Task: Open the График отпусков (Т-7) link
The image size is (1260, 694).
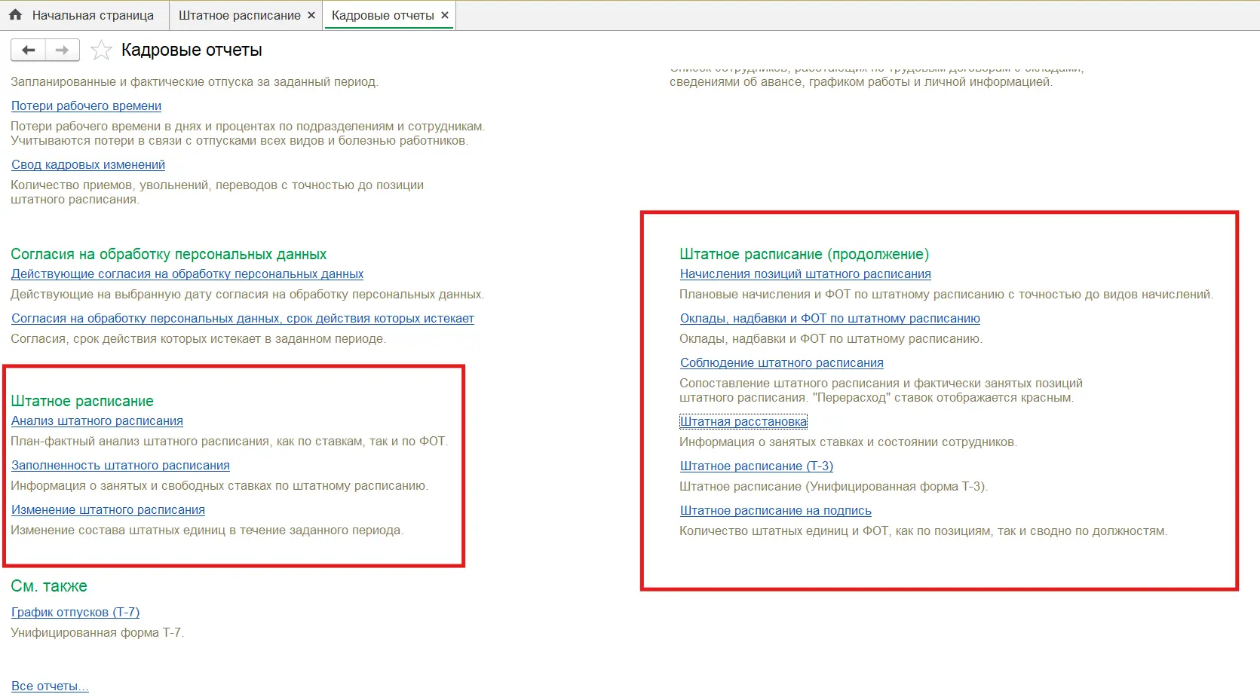Action: [x=75, y=613]
